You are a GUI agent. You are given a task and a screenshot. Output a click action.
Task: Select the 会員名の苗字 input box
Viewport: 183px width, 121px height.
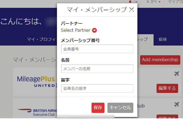click(x=97, y=88)
